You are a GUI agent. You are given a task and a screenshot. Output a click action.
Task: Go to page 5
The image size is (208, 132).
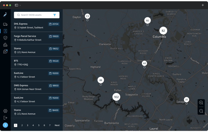39,125
